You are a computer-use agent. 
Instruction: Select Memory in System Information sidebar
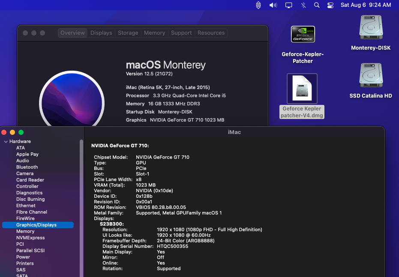[25, 231]
